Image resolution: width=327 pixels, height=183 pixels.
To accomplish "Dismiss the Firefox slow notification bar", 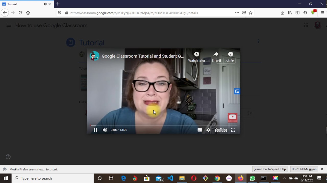I will [322, 169].
